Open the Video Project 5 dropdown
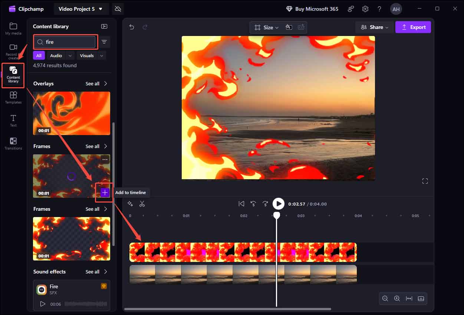464x315 pixels. (x=81, y=9)
